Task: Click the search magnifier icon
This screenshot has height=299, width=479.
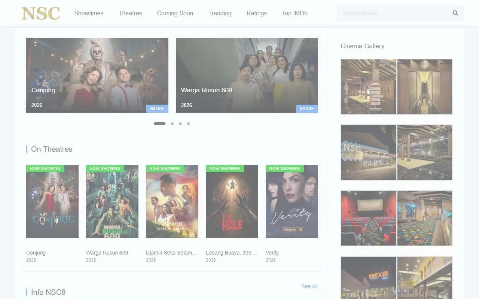Action: [455, 13]
